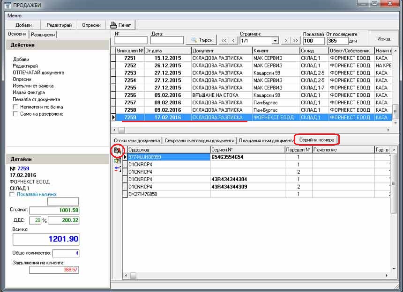This screenshot has width=403, height=292.
Task: Jump to the last page with >>
Action: tap(296, 41)
